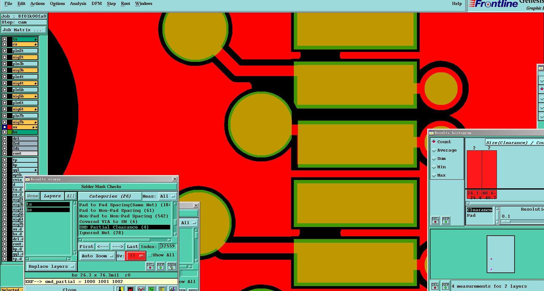Select the Count radio button
The width and height of the screenshot is (544, 291).
(434, 142)
